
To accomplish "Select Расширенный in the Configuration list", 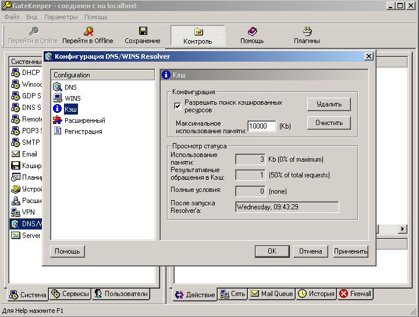I will [x=79, y=120].
